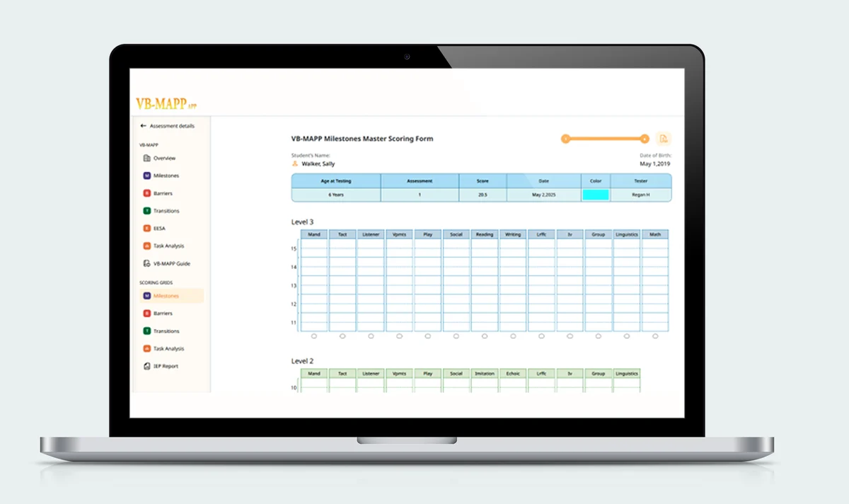Image resolution: width=849 pixels, height=504 pixels.
Task: Click purple M Milestones icon under VB-MAPP section
Action: coord(147,176)
